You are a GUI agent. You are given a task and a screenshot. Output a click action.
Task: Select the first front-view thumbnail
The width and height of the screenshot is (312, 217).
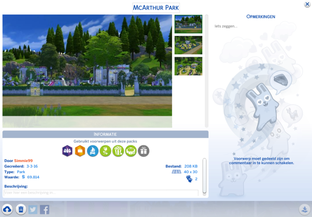pyautogui.click(x=189, y=24)
